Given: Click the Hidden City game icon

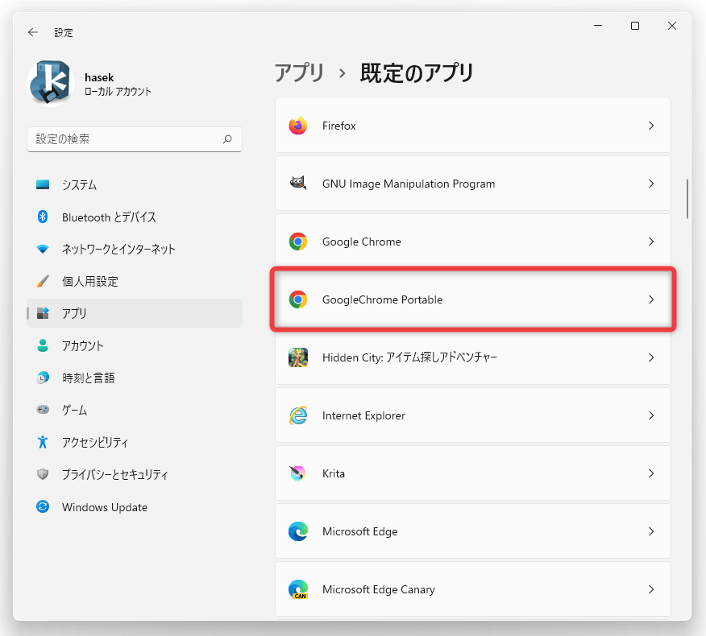Looking at the screenshot, I should (298, 357).
